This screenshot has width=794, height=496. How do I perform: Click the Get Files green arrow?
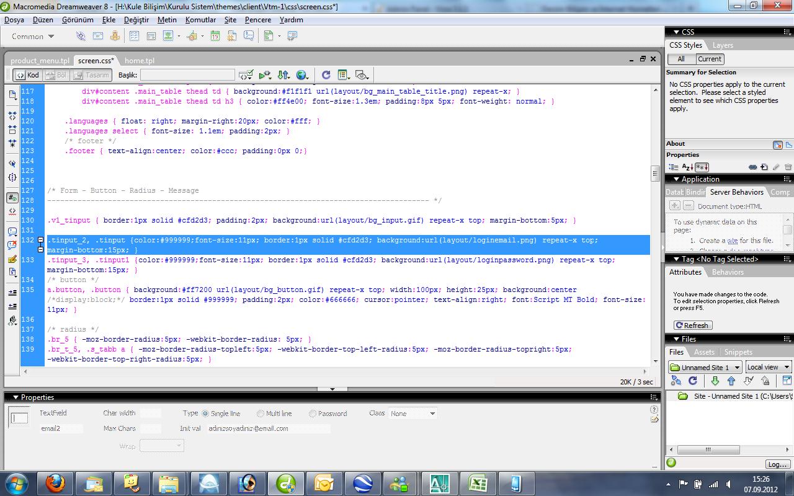[x=715, y=381]
